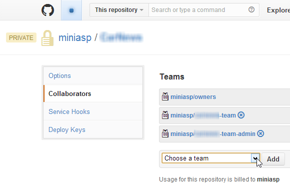Open the notifications indicator dot
290x186 pixels.
pyautogui.click(x=71, y=10)
